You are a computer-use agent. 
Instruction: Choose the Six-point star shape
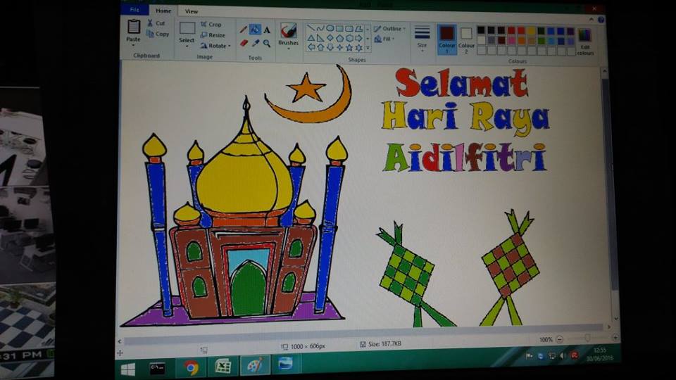click(x=358, y=47)
